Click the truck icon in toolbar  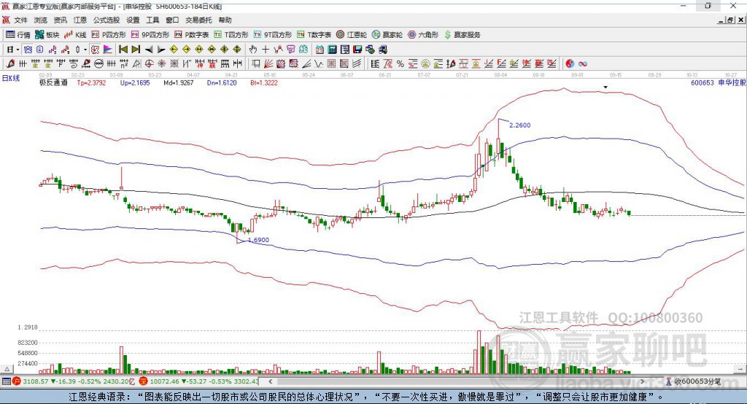382,50
